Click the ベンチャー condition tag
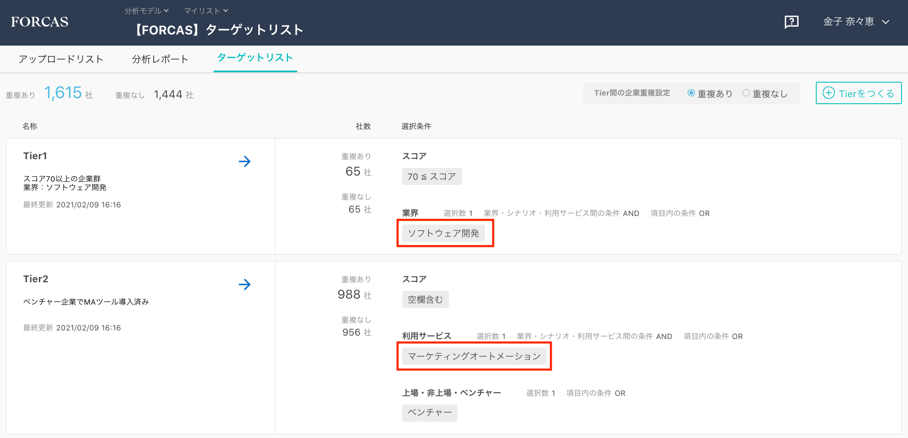Screen dimensions: 908x438 click(429, 413)
